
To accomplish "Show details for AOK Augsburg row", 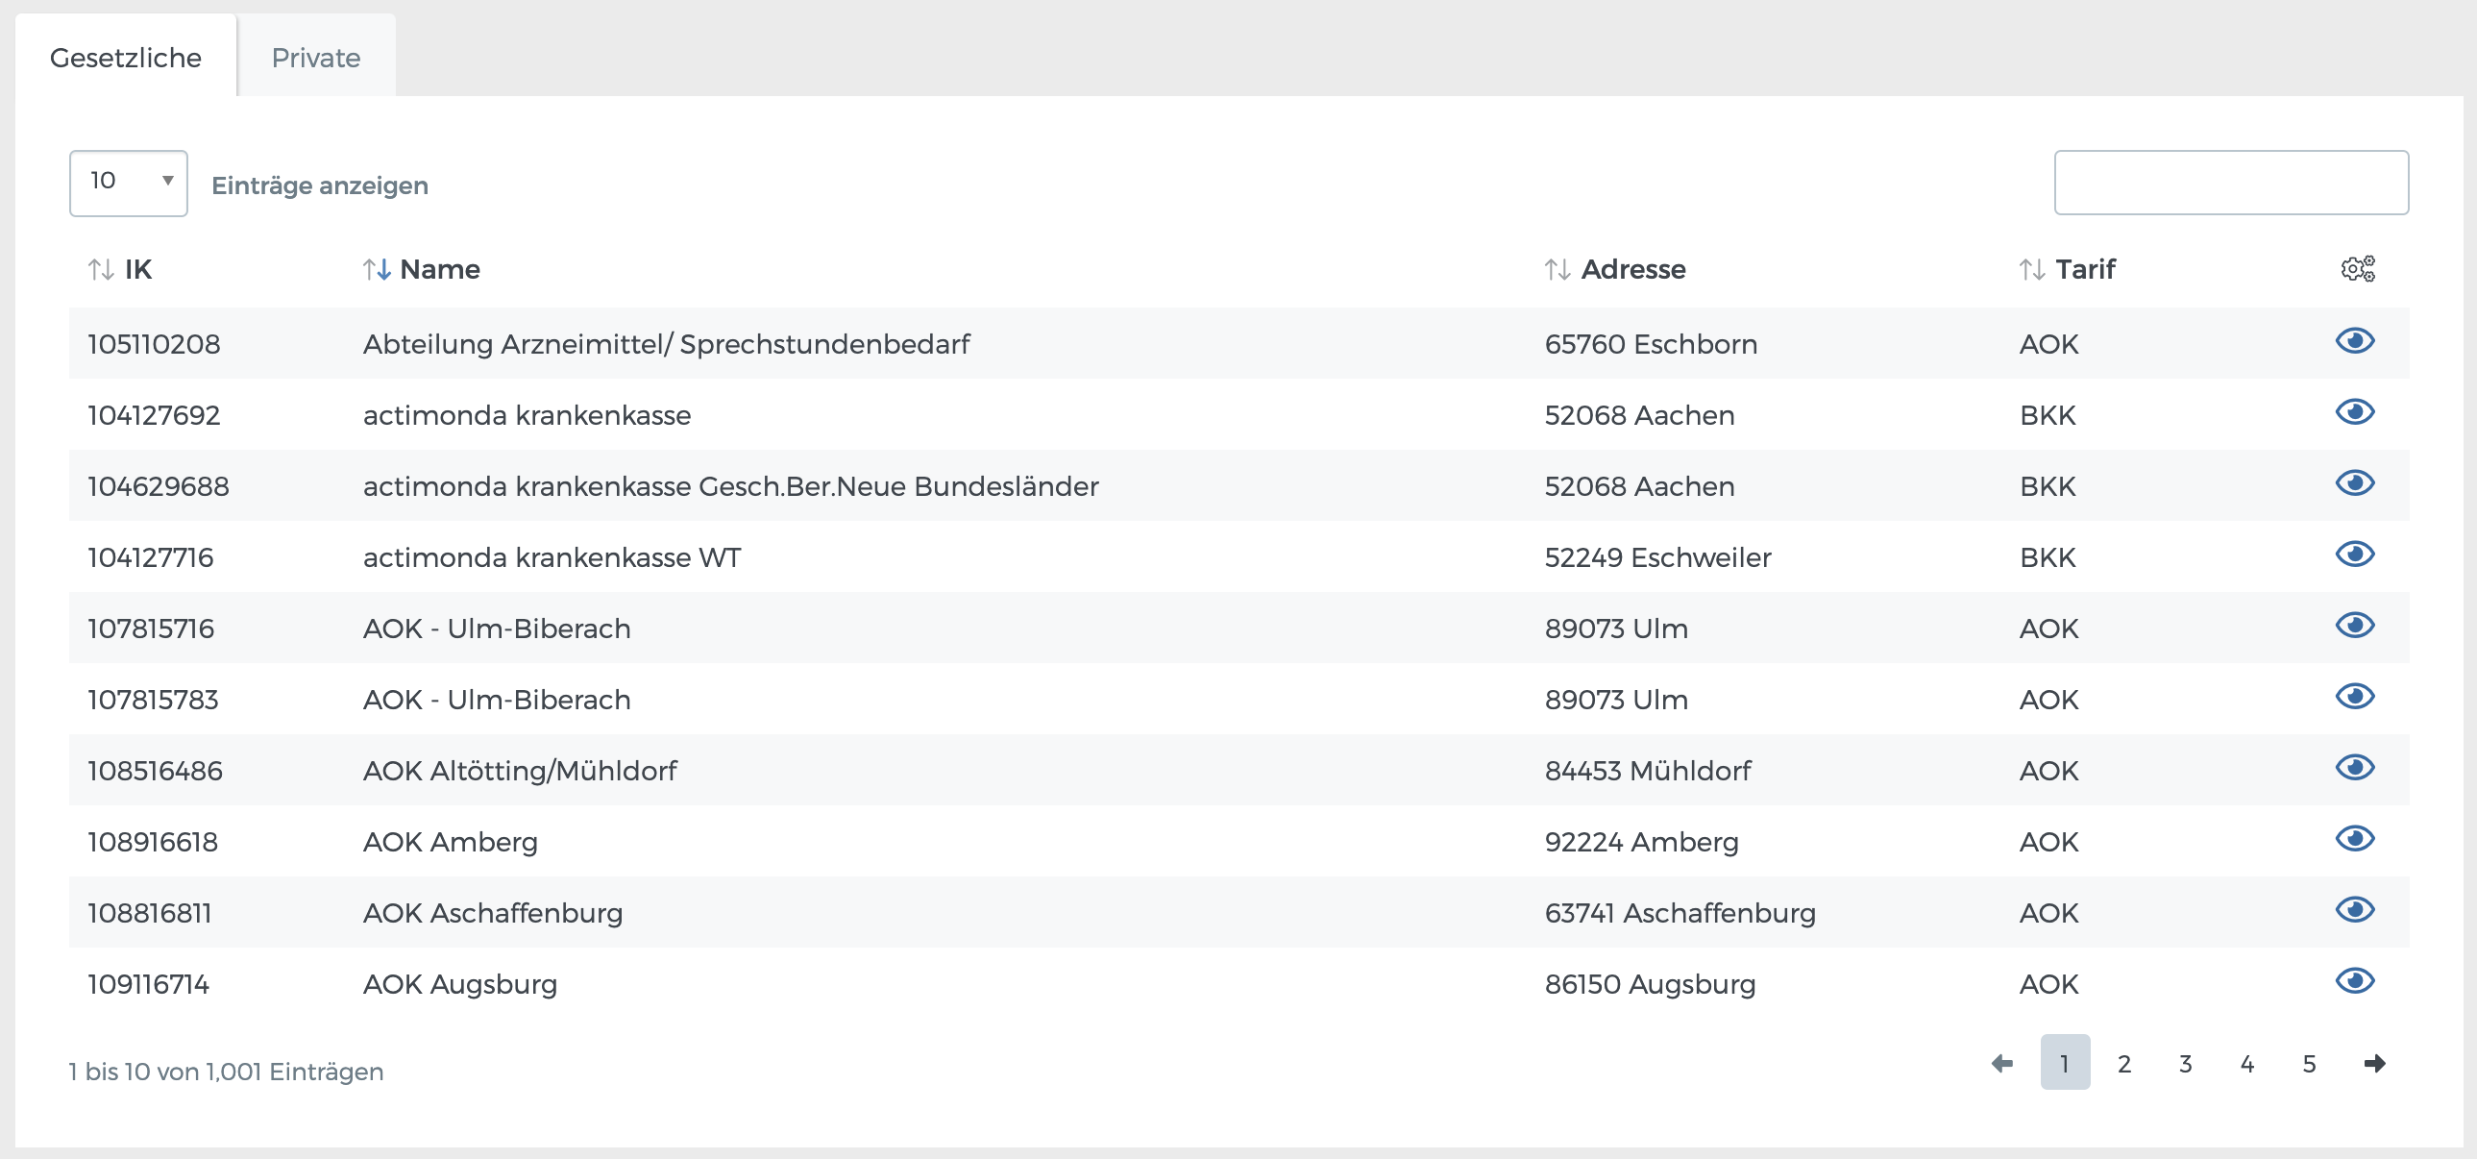I will 2354,982.
